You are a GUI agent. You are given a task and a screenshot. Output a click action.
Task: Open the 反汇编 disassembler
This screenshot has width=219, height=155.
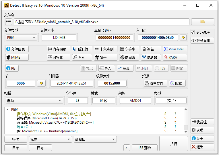(82, 49)
